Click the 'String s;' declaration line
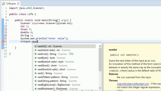 point(27,35)
